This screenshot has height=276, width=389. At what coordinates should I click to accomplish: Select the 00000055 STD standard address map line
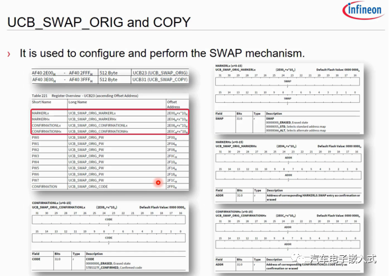pyautogui.click(x=296, y=126)
